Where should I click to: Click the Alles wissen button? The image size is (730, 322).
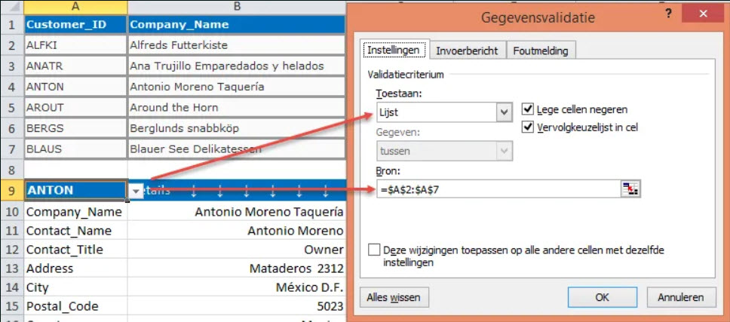(x=394, y=297)
